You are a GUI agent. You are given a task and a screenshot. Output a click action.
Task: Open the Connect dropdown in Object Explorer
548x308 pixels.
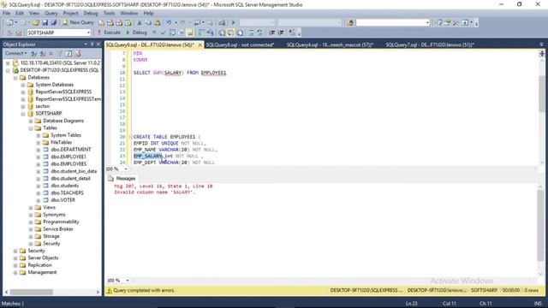point(15,53)
